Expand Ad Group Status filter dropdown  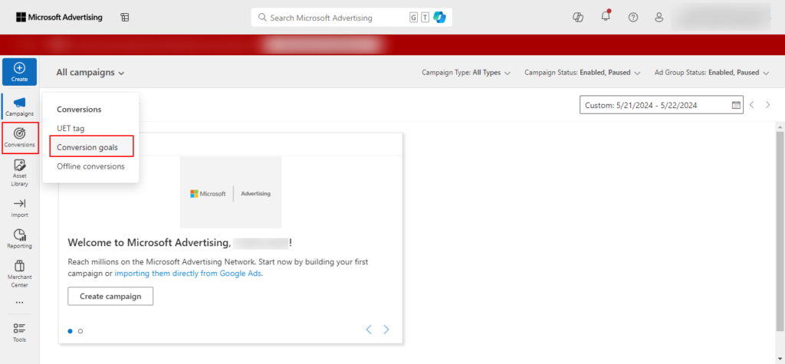pos(711,73)
